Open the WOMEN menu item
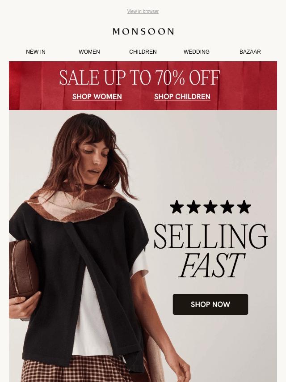The image size is (286, 382). pos(89,51)
